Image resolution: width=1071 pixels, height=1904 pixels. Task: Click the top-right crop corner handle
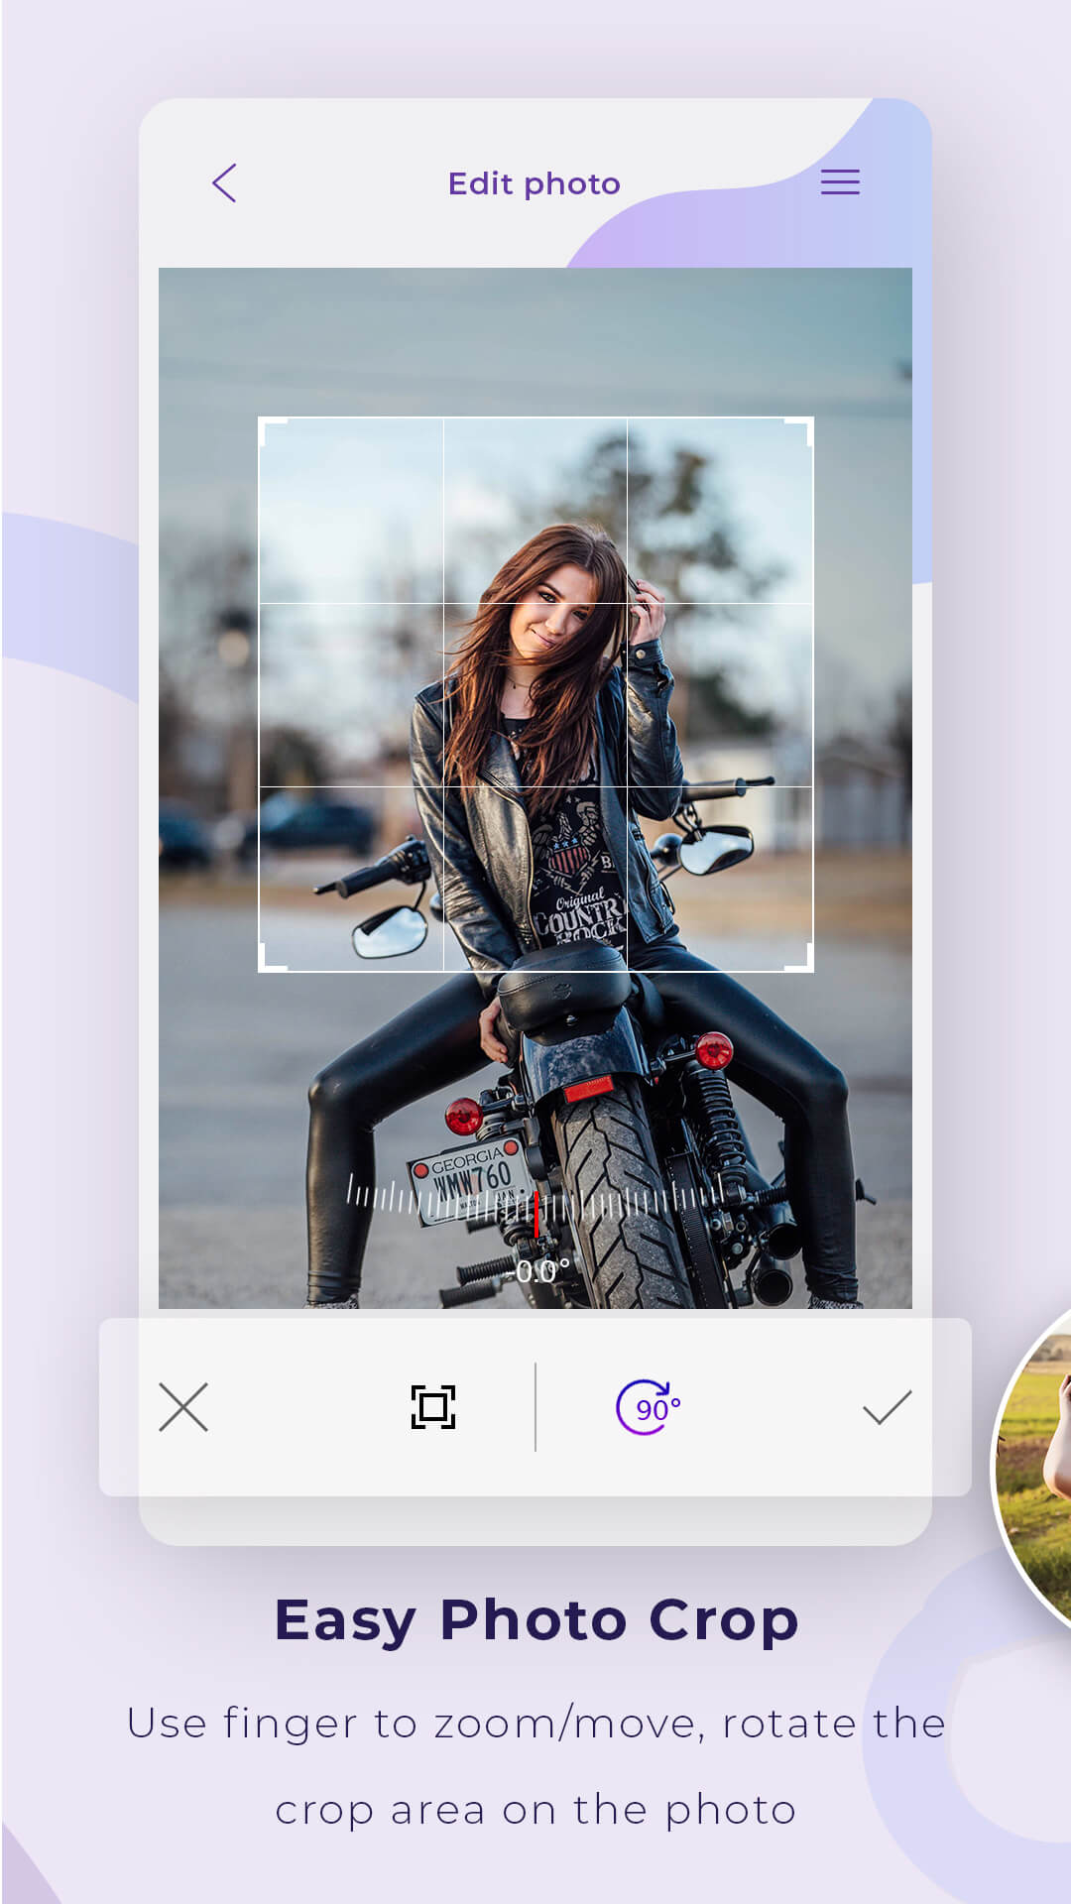[800, 429]
